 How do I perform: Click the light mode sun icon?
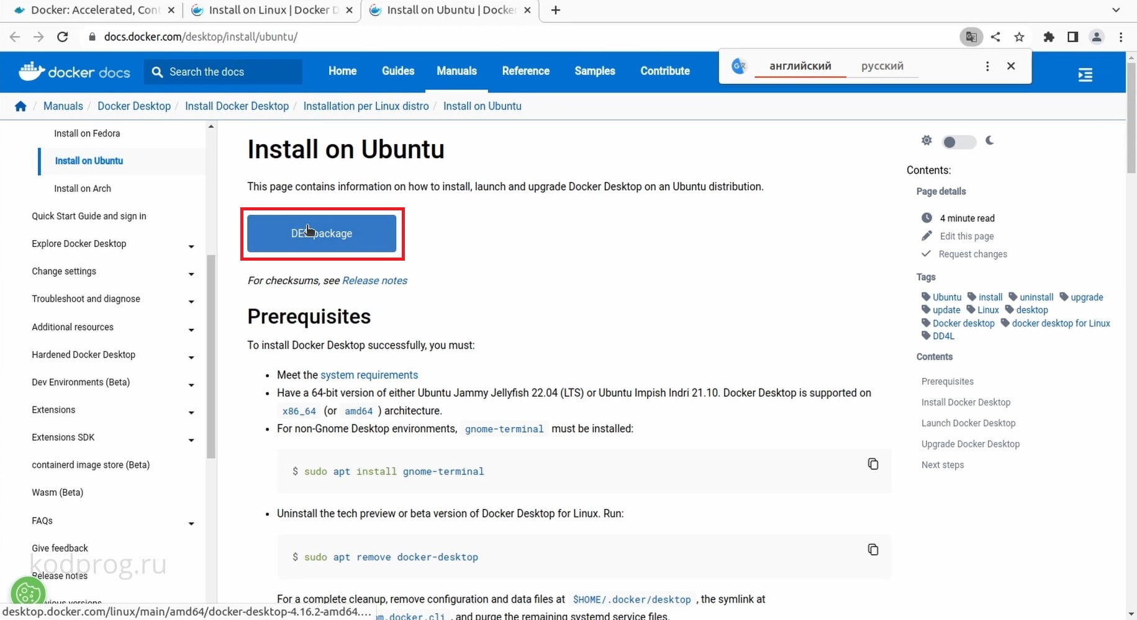coord(926,140)
